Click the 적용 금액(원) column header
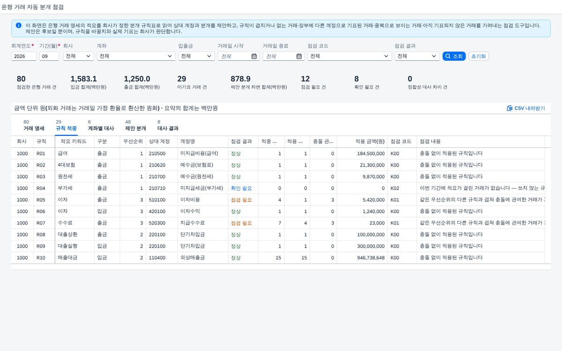Image resolution: width=562 pixels, height=351 pixels. pyautogui.click(x=362, y=141)
